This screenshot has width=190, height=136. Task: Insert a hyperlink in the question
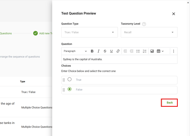pos(118,51)
